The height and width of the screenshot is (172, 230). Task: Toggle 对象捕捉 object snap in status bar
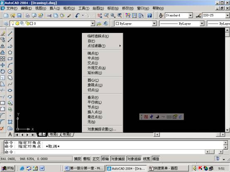[x=118, y=159]
